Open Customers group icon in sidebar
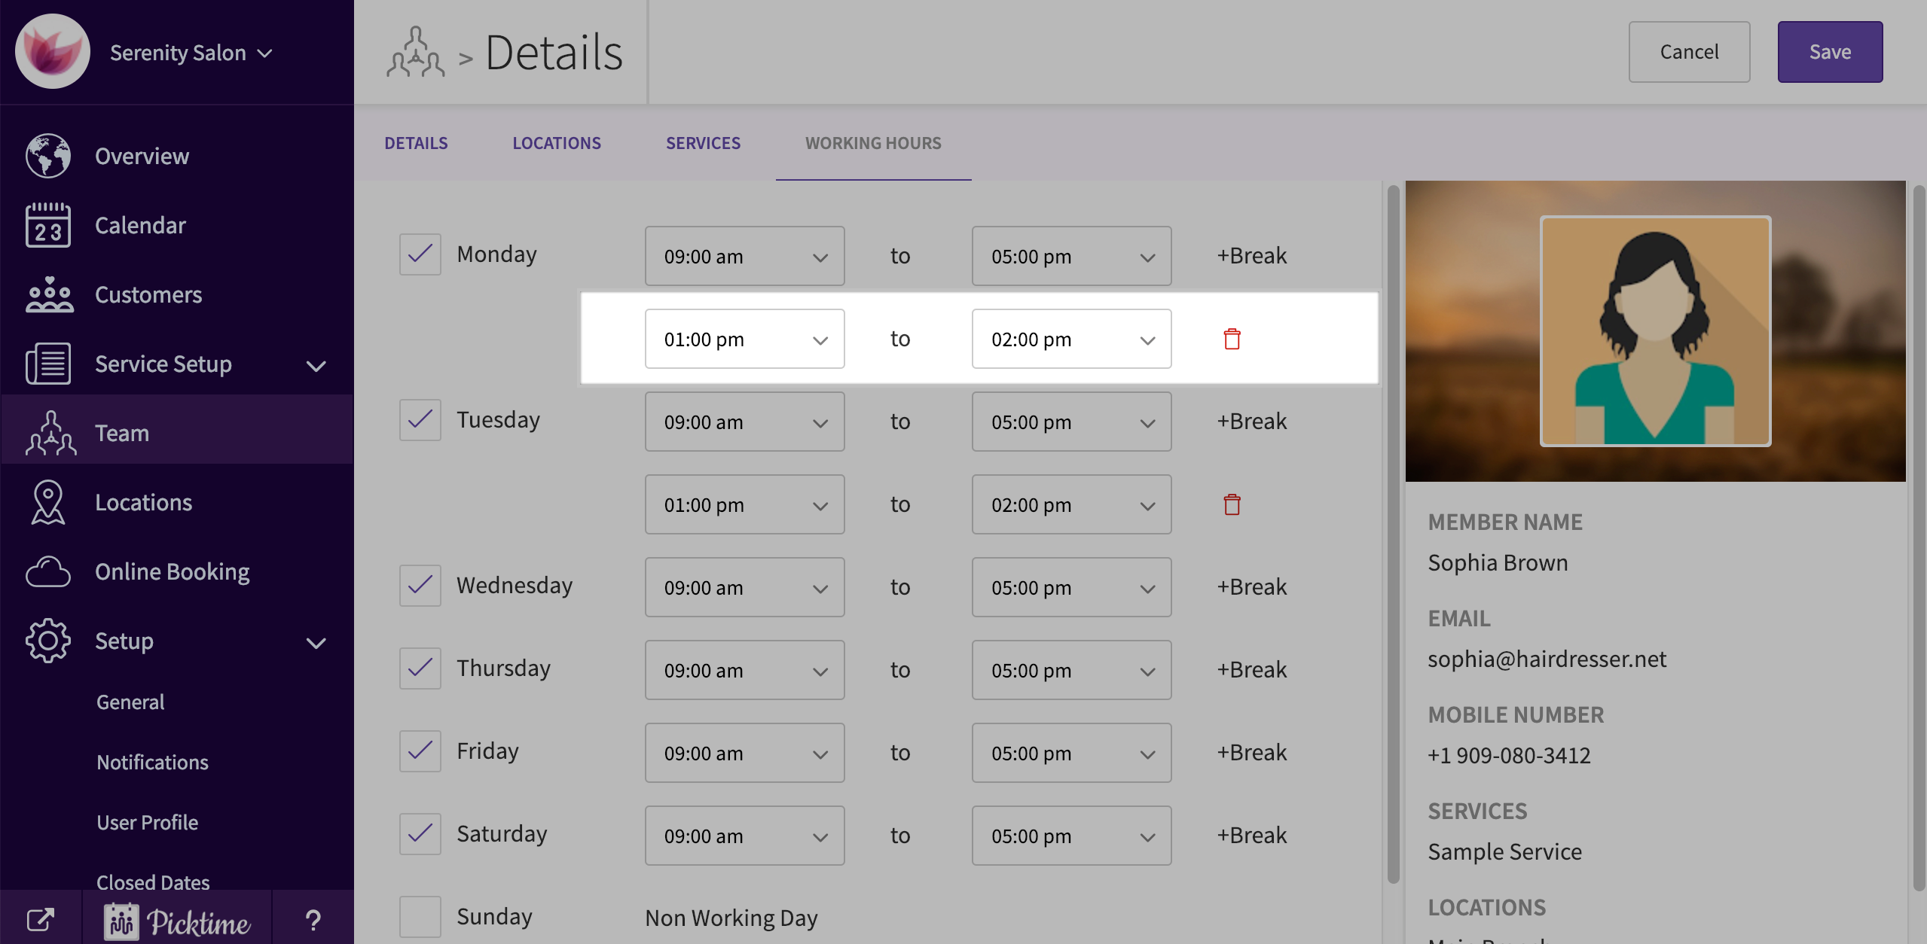This screenshot has height=944, width=1927. coord(48,294)
